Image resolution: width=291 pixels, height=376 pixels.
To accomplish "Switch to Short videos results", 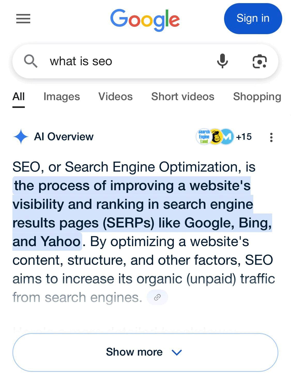I will tap(183, 97).
